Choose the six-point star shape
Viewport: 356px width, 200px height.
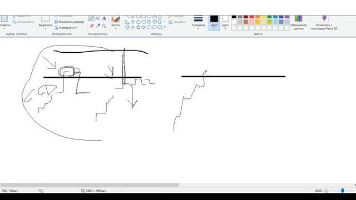(144, 27)
